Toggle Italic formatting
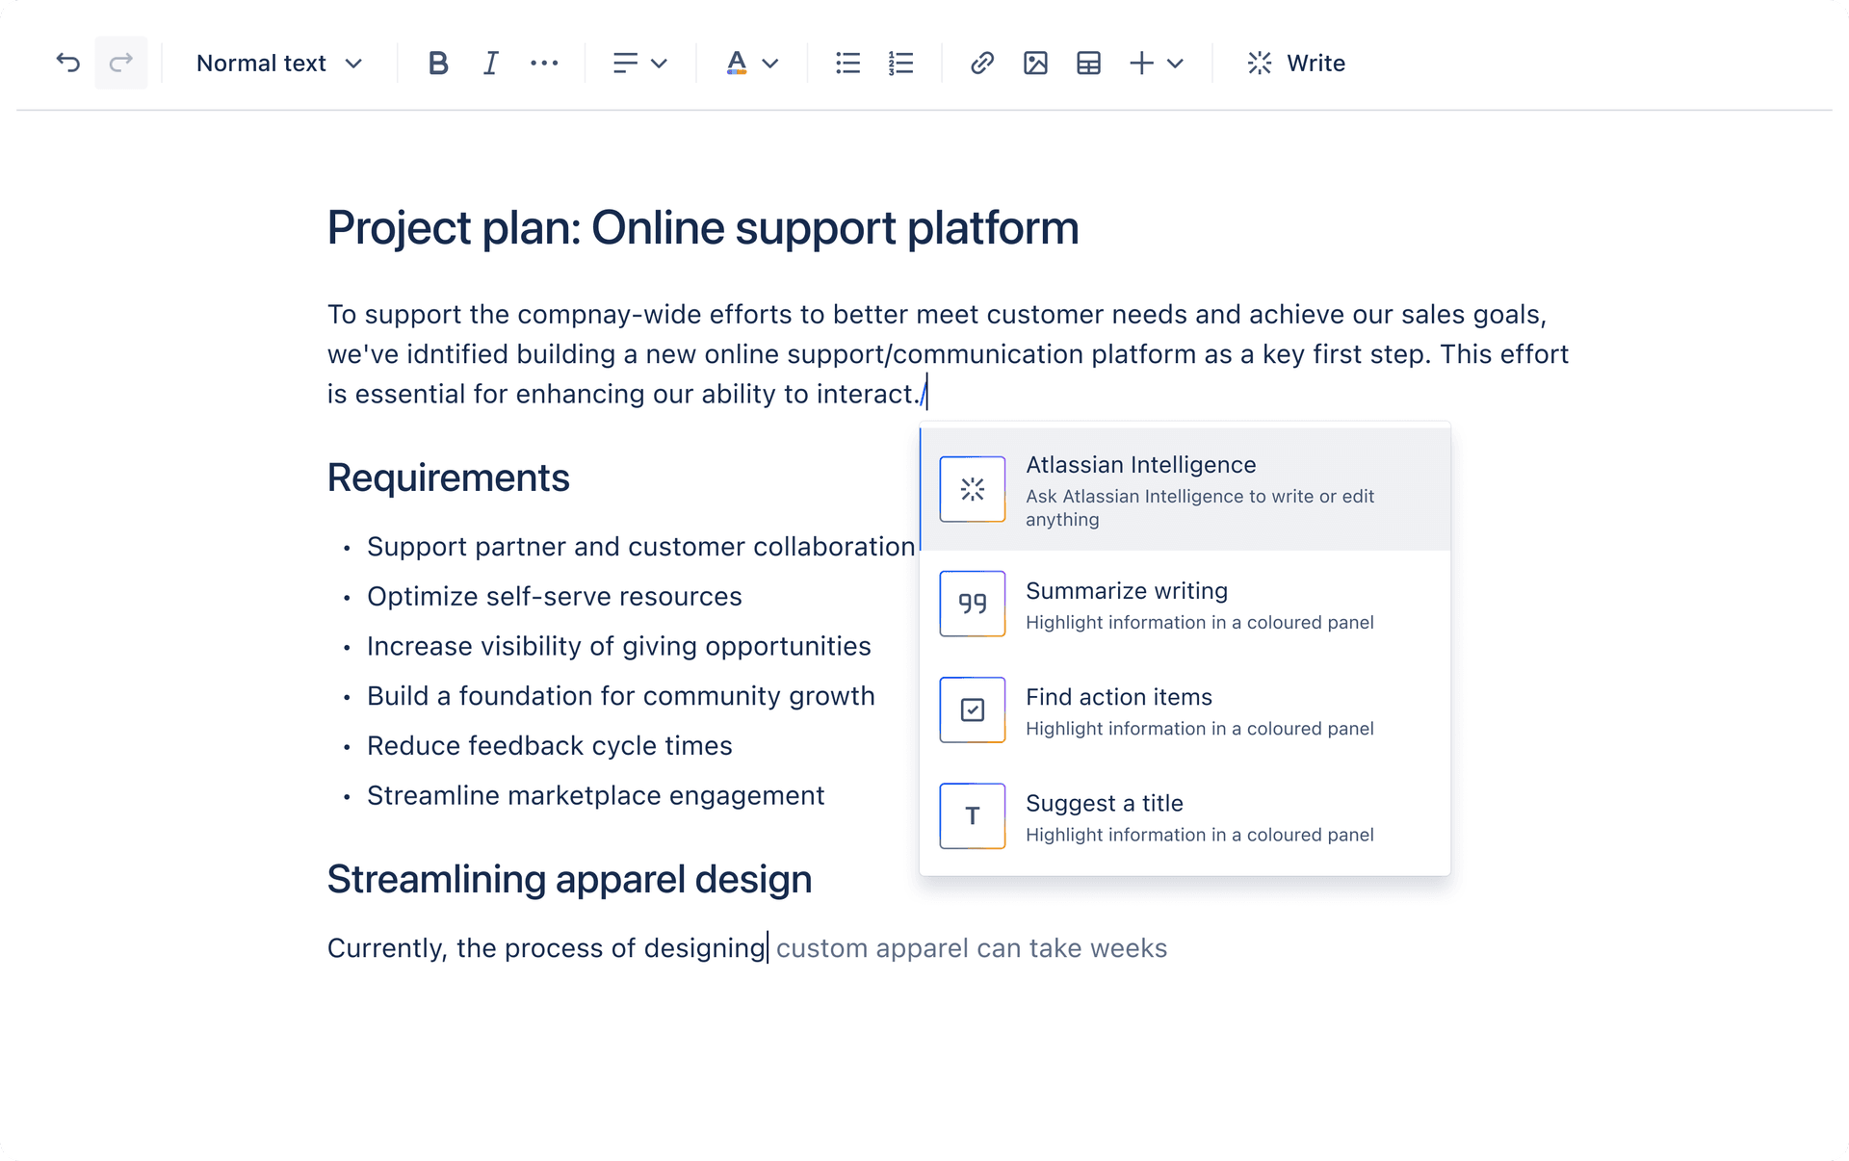1849x1161 pixels. [491, 64]
